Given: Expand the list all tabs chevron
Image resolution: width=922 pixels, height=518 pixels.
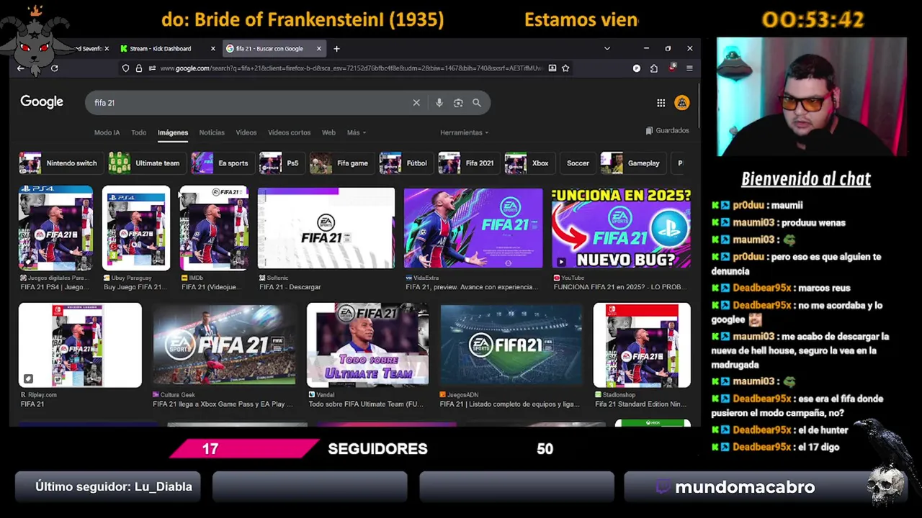Looking at the screenshot, I should click(x=607, y=49).
